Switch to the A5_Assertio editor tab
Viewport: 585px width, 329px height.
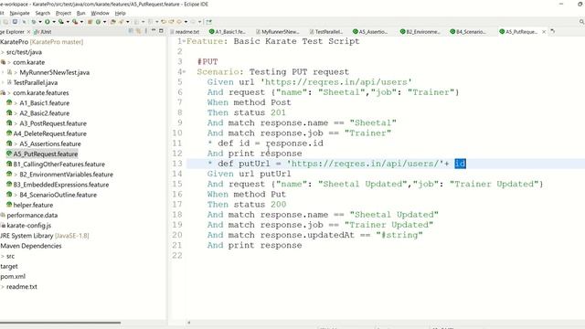coord(370,32)
